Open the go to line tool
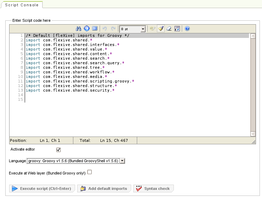The width and height of the screenshot is (262, 198). click(x=86, y=29)
